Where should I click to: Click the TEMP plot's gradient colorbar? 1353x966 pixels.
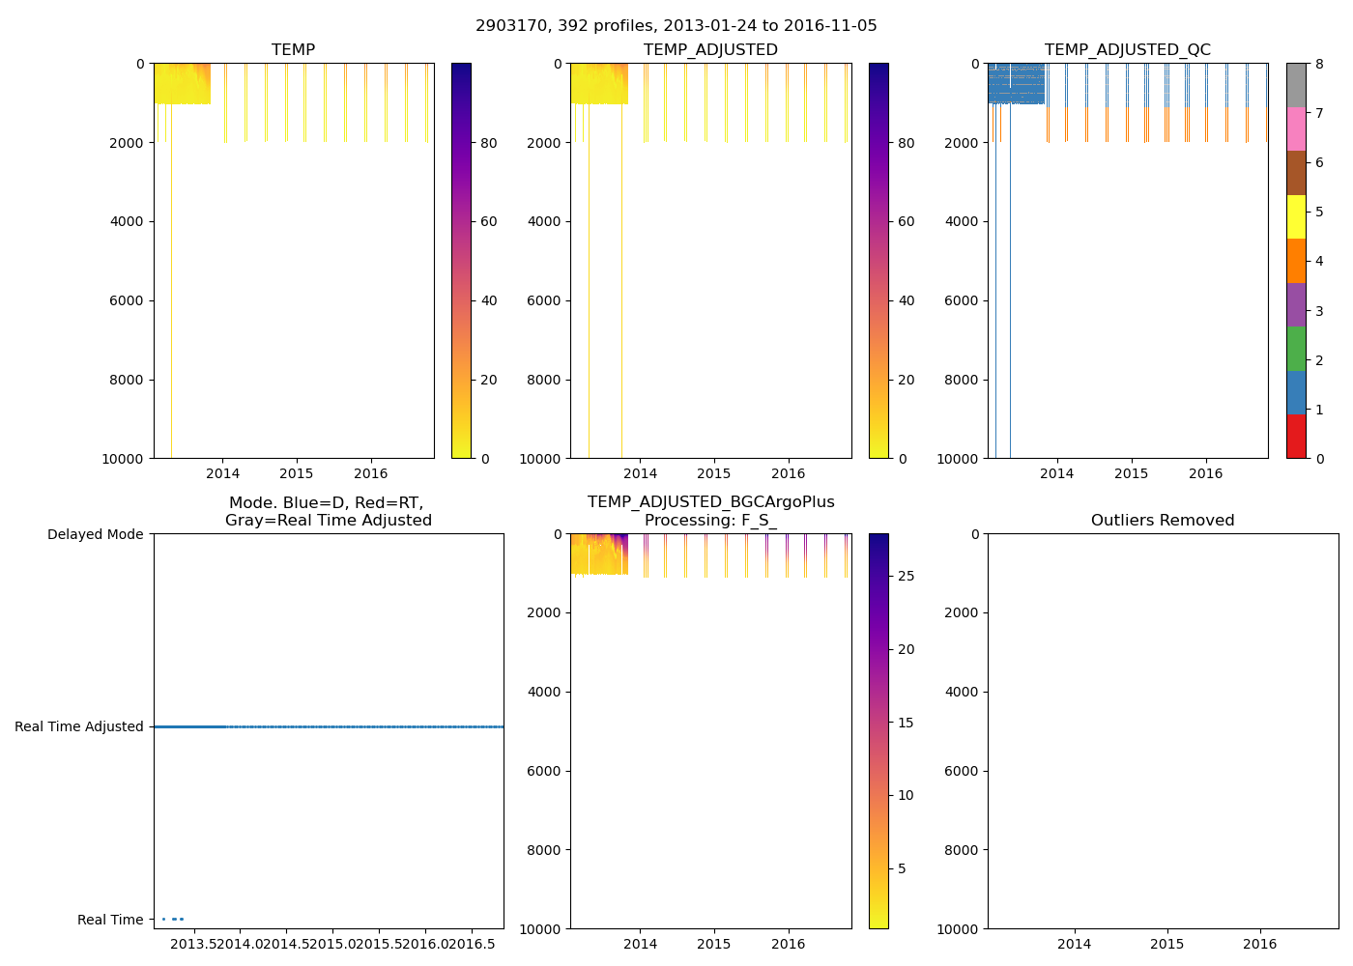461,261
